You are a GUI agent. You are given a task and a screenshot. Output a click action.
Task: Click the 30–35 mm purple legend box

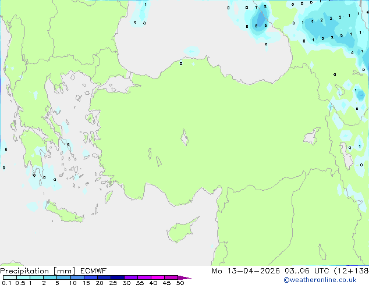(x=130, y=277)
